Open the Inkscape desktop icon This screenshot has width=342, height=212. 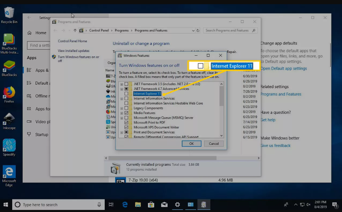click(x=9, y=121)
